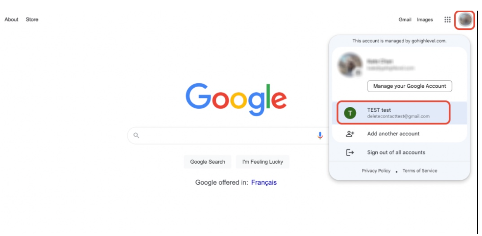The width and height of the screenshot is (482, 236).
Task: Click the add-person icon beside Add another account
Action: [350, 134]
